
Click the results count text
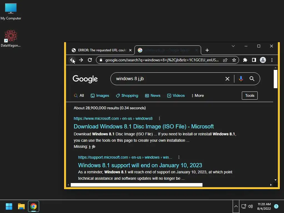click(x=110, y=108)
